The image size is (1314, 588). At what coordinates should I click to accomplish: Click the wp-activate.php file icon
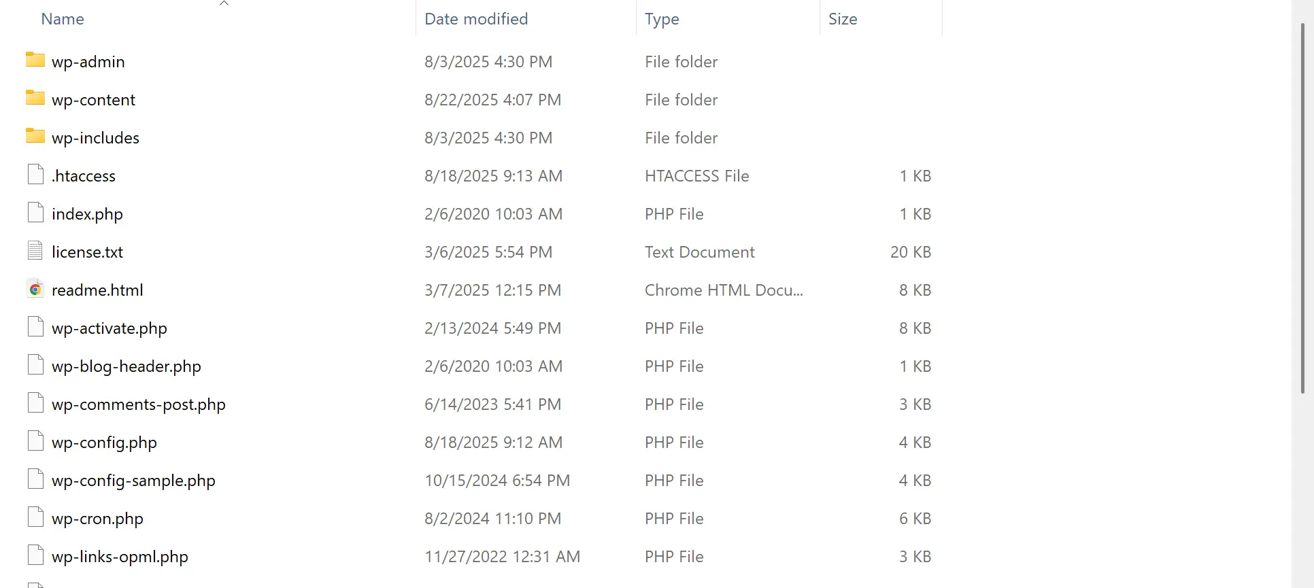click(35, 327)
